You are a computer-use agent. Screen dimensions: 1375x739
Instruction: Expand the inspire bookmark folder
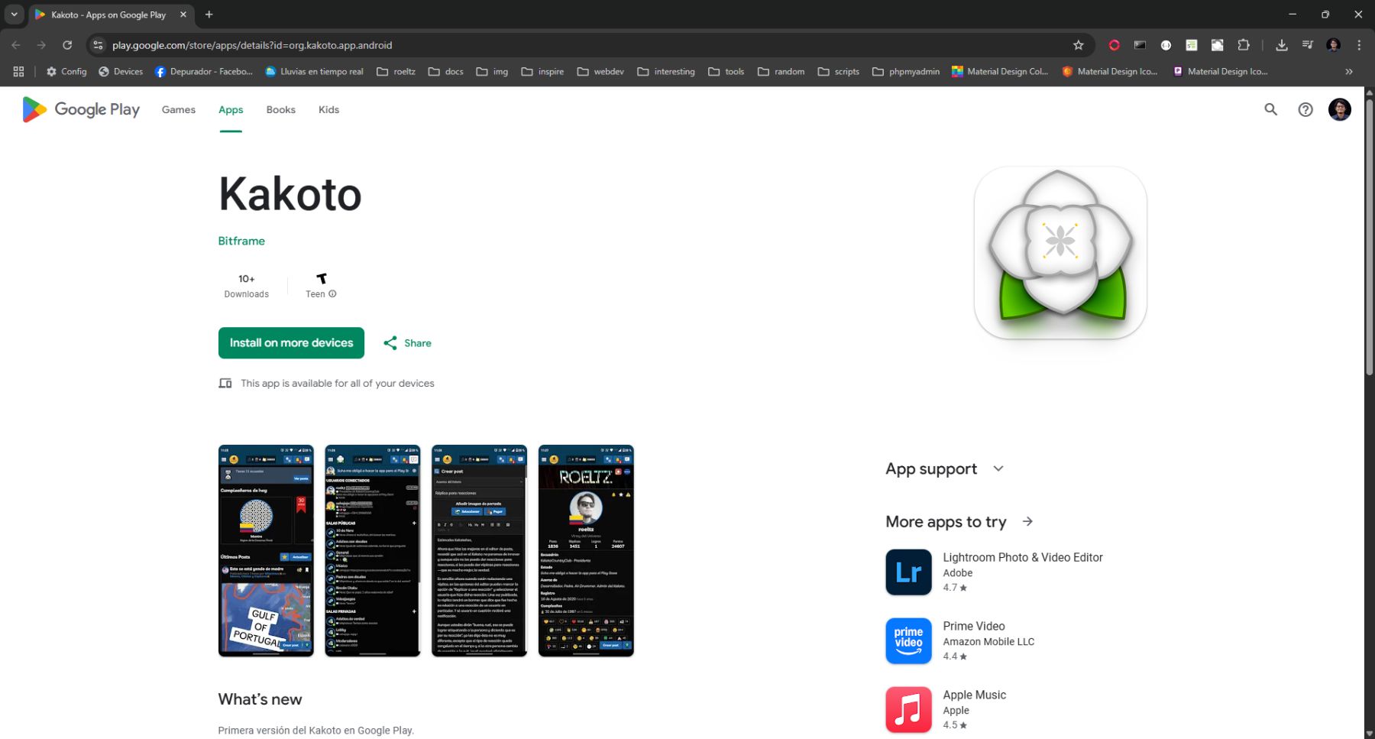pos(542,71)
